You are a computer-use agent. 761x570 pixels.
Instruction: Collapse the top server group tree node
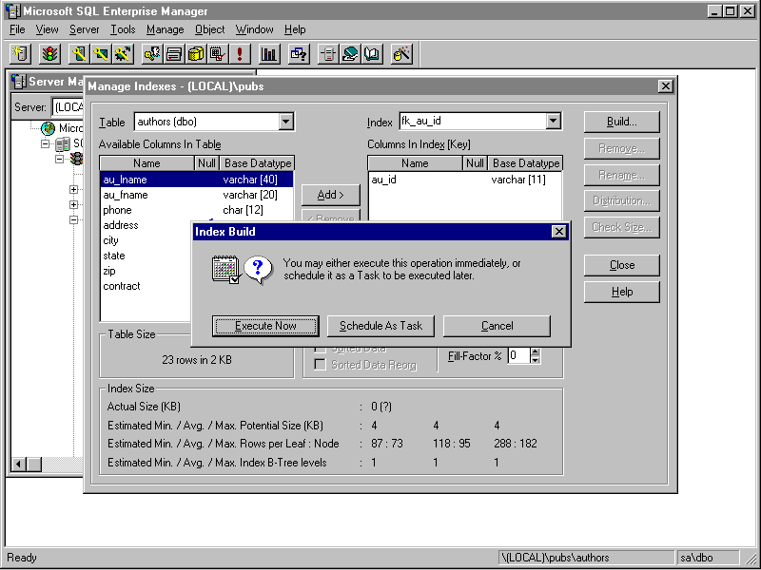click(x=45, y=144)
